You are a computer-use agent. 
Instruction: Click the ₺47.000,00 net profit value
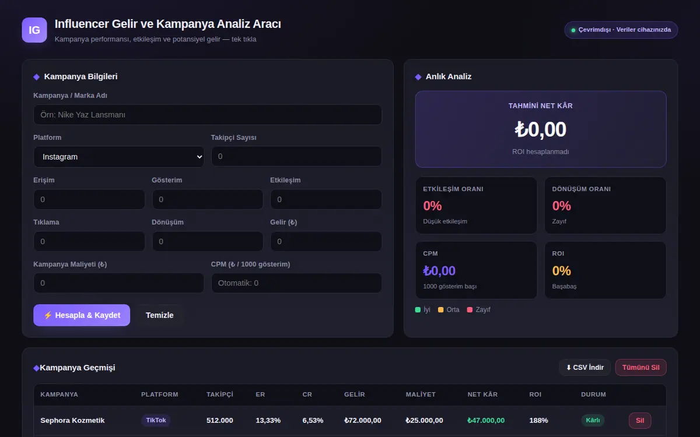tap(486, 421)
